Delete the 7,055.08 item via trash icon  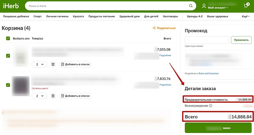[53, 64]
